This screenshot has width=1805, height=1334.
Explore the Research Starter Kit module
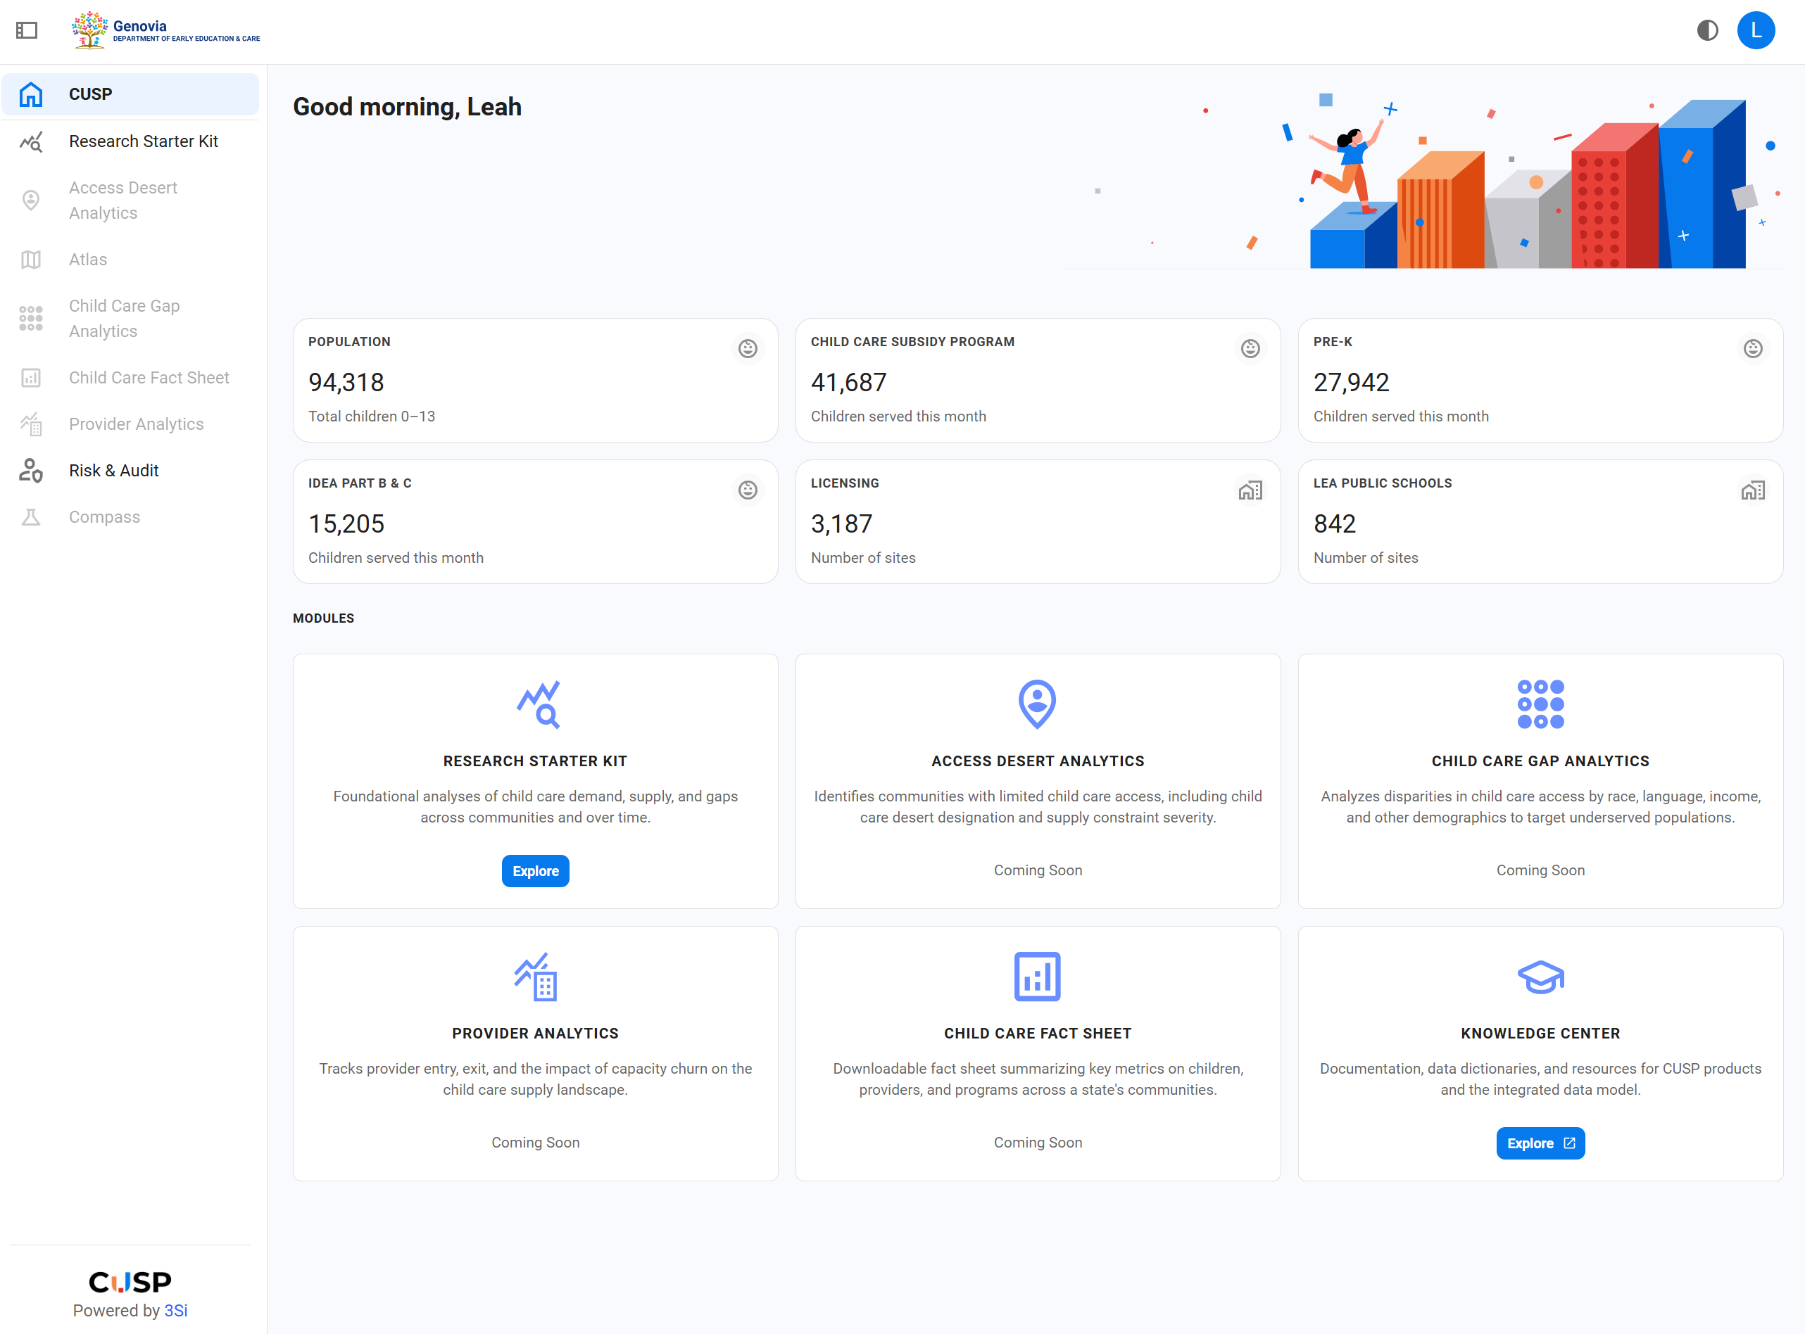tap(536, 871)
